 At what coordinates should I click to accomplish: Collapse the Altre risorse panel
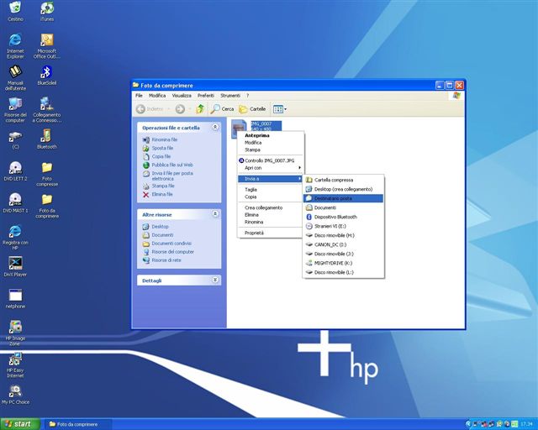[215, 214]
